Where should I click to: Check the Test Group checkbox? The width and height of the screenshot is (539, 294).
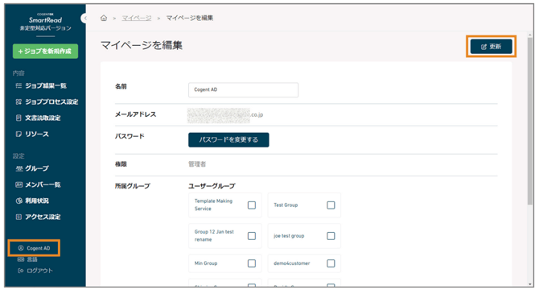click(x=331, y=205)
